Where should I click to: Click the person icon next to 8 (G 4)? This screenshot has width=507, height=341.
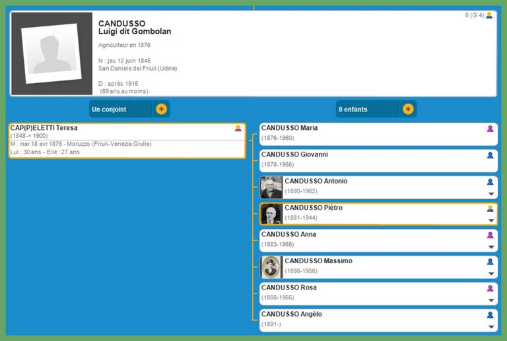(x=489, y=15)
